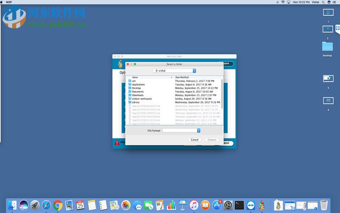Image resolution: width=340 pixels, height=213 pixels.
Task: Open FaceTime app in the dock
Action: click(148, 205)
